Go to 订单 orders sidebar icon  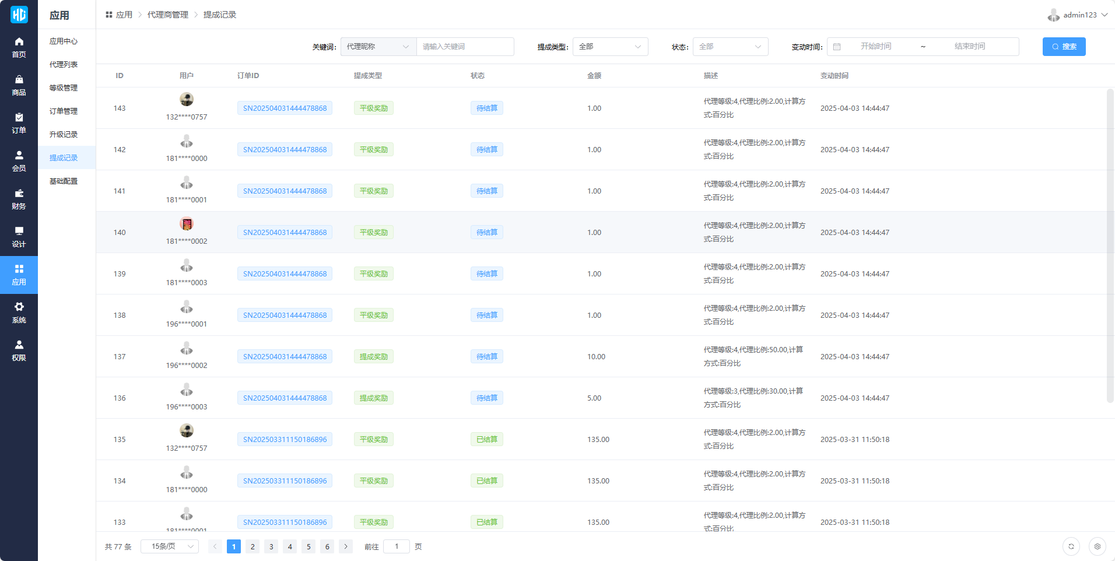[x=19, y=123]
